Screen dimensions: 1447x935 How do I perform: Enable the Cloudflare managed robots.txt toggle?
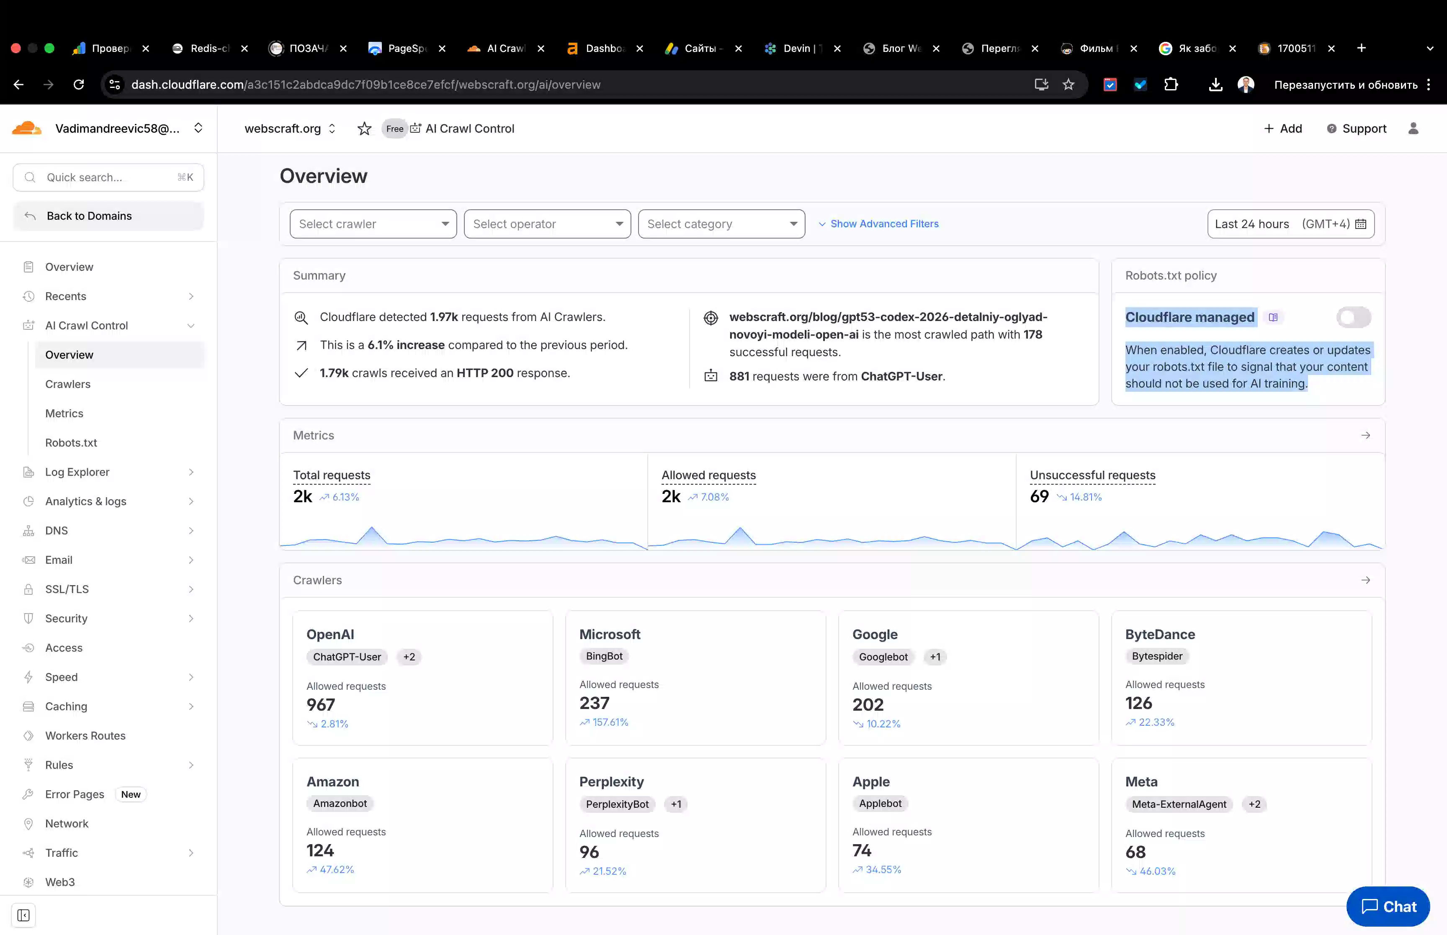[x=1353, y=317]
